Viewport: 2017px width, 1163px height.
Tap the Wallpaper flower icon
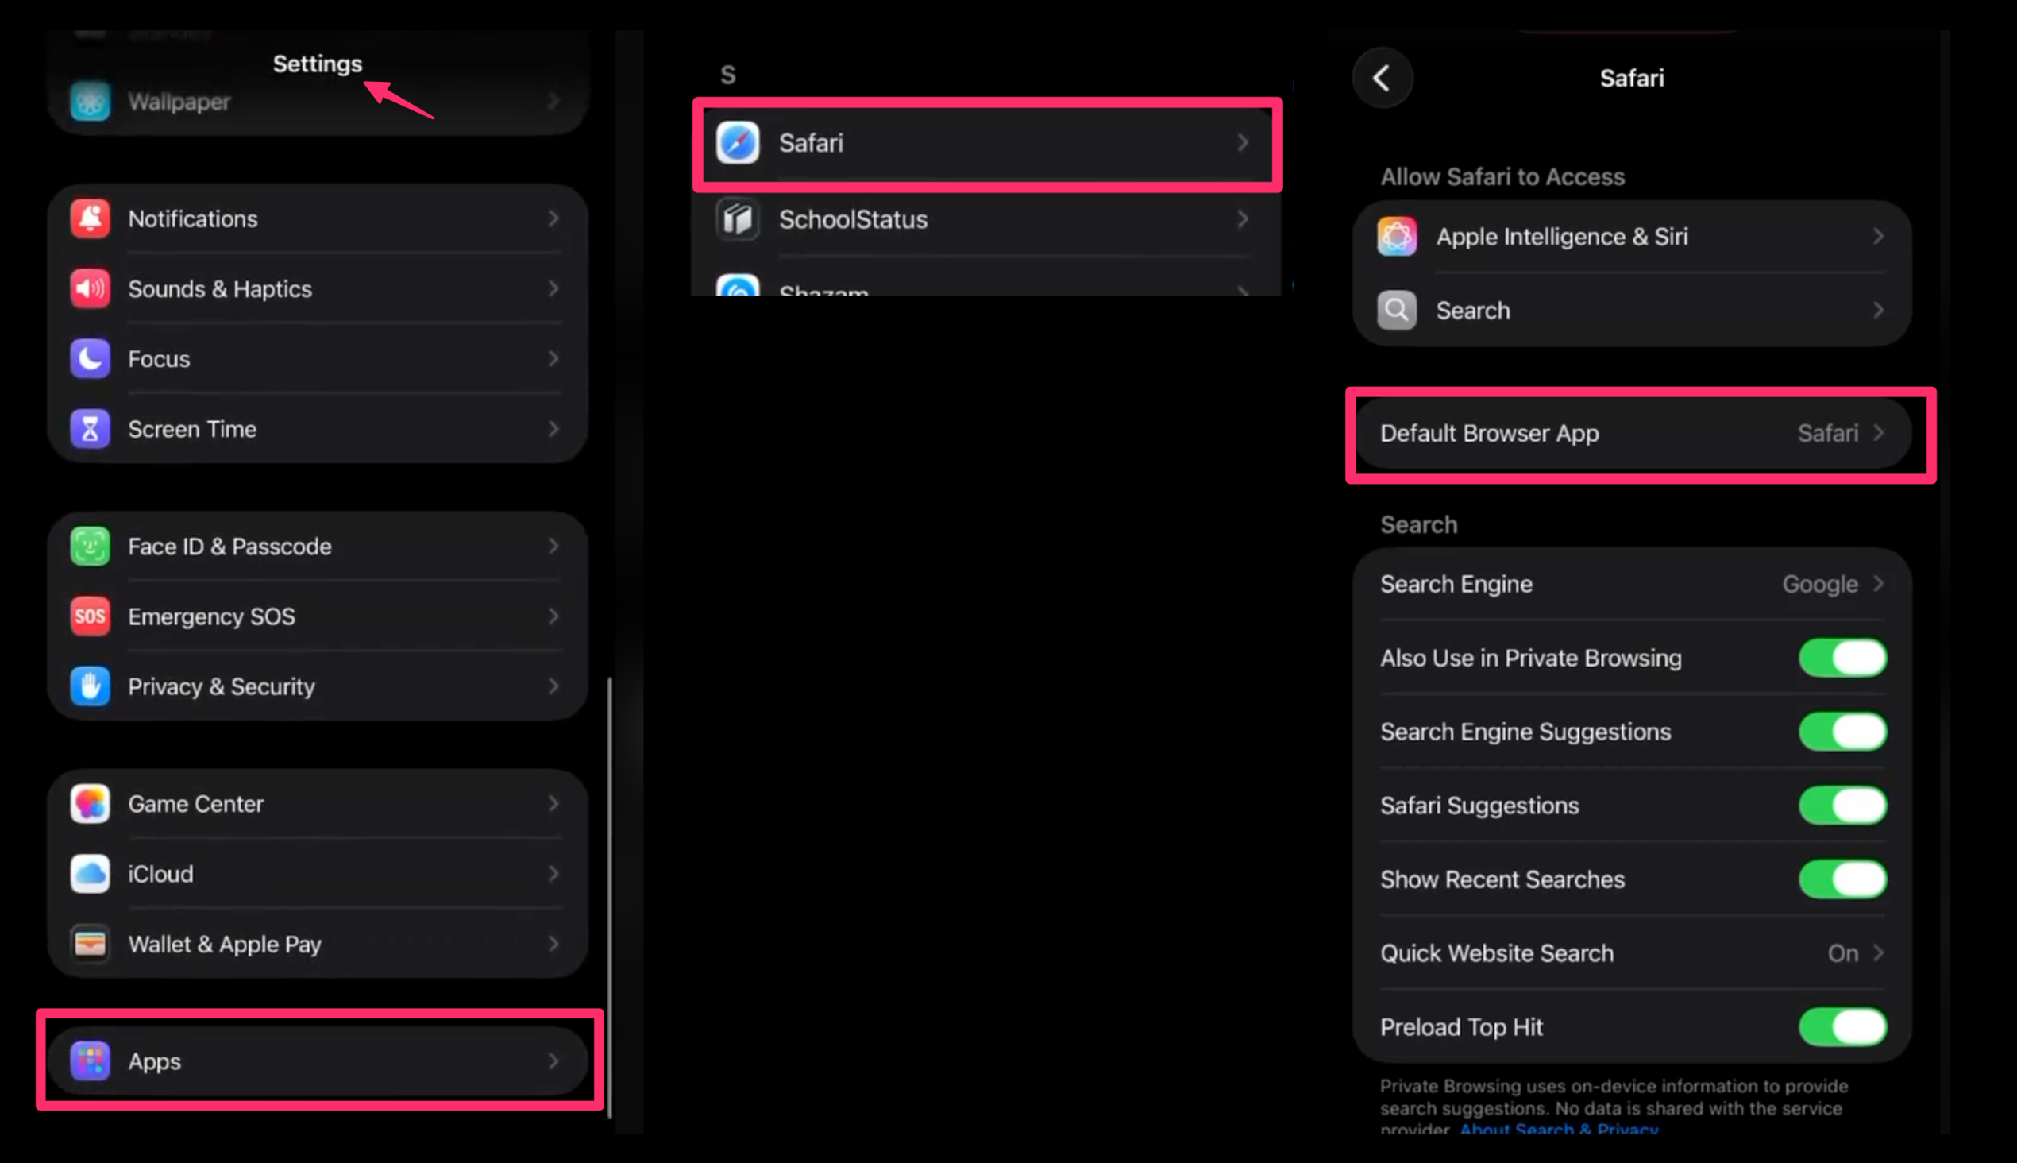[x=91, y=102]
